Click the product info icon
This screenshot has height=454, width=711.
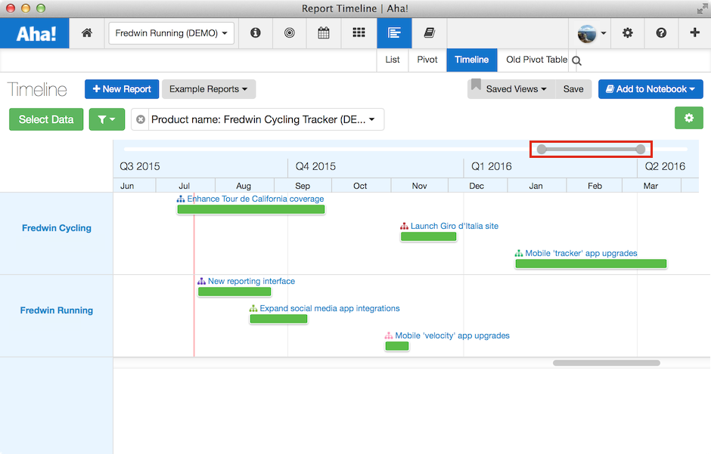(255, 33)
